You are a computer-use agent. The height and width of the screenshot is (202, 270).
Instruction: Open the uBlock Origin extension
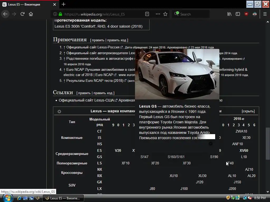tap(246, 14)
